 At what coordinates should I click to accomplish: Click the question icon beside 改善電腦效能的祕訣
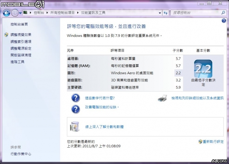click(75, 109)
